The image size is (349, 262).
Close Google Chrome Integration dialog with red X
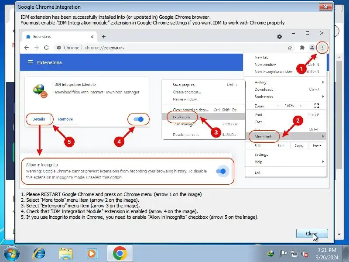tap(325, 7)
